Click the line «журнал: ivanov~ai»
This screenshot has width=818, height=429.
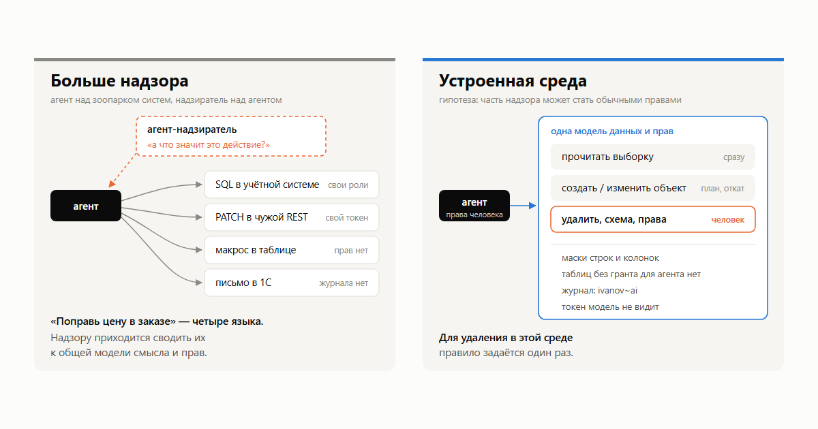tap(600, 291)
